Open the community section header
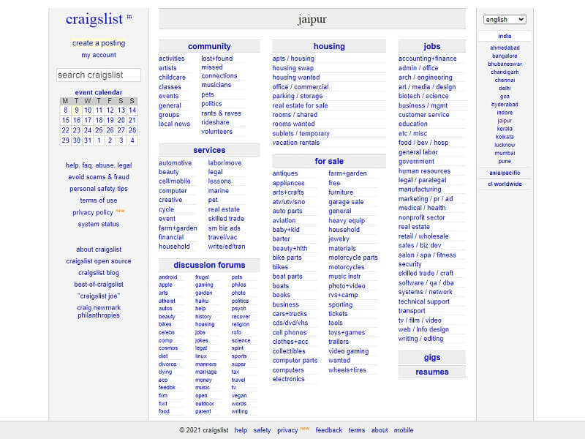The image size is (585, 439). click(x=209, y=46)
